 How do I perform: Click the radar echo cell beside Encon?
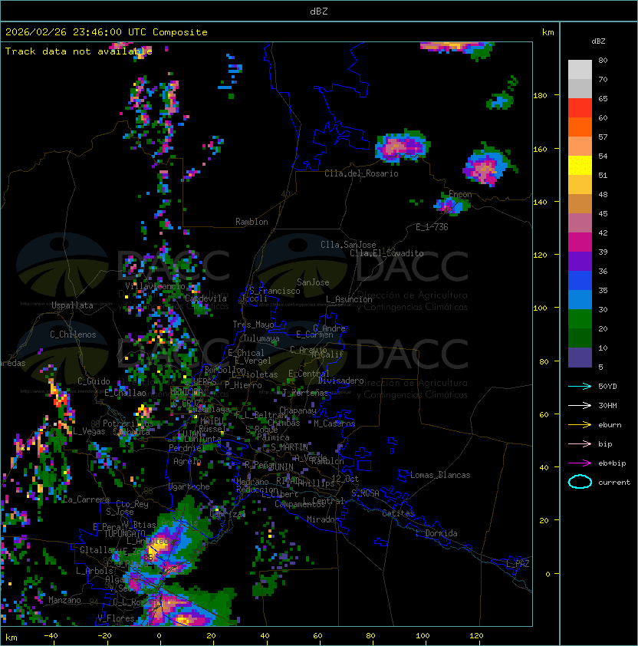click(451, 205)
